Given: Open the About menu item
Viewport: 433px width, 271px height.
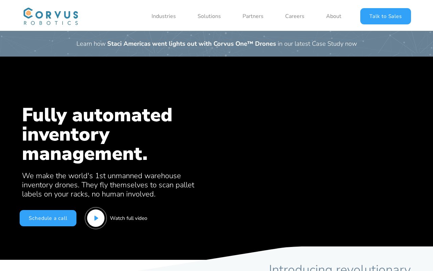Looking at the screenshot, I should [x=334, y=16].
